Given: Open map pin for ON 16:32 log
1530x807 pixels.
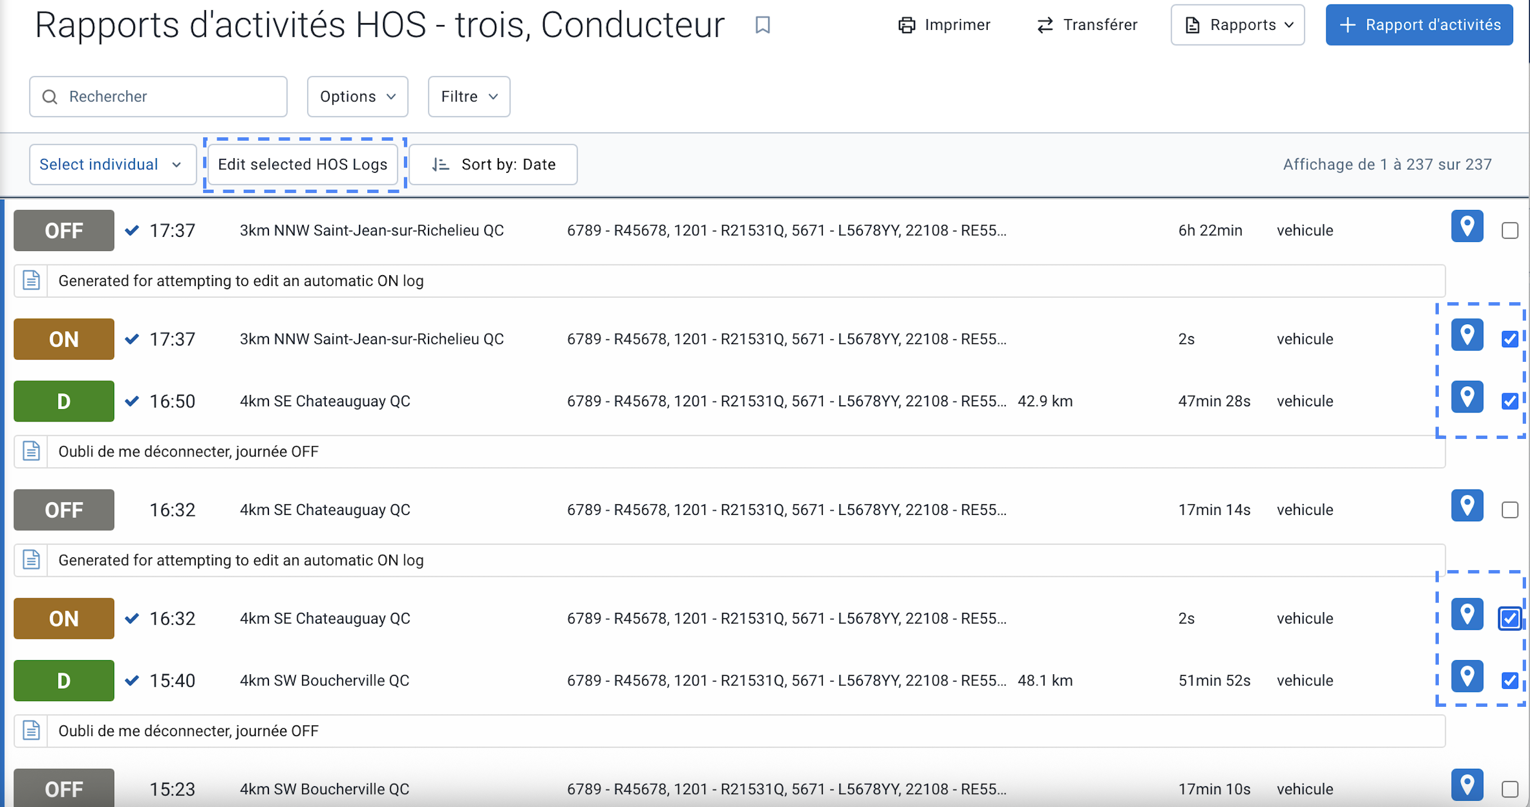Looking at the screenshot, I should pos(1467,615).
